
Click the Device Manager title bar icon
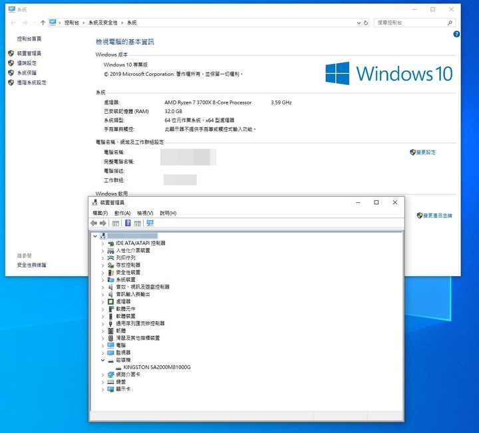point(94,202)
